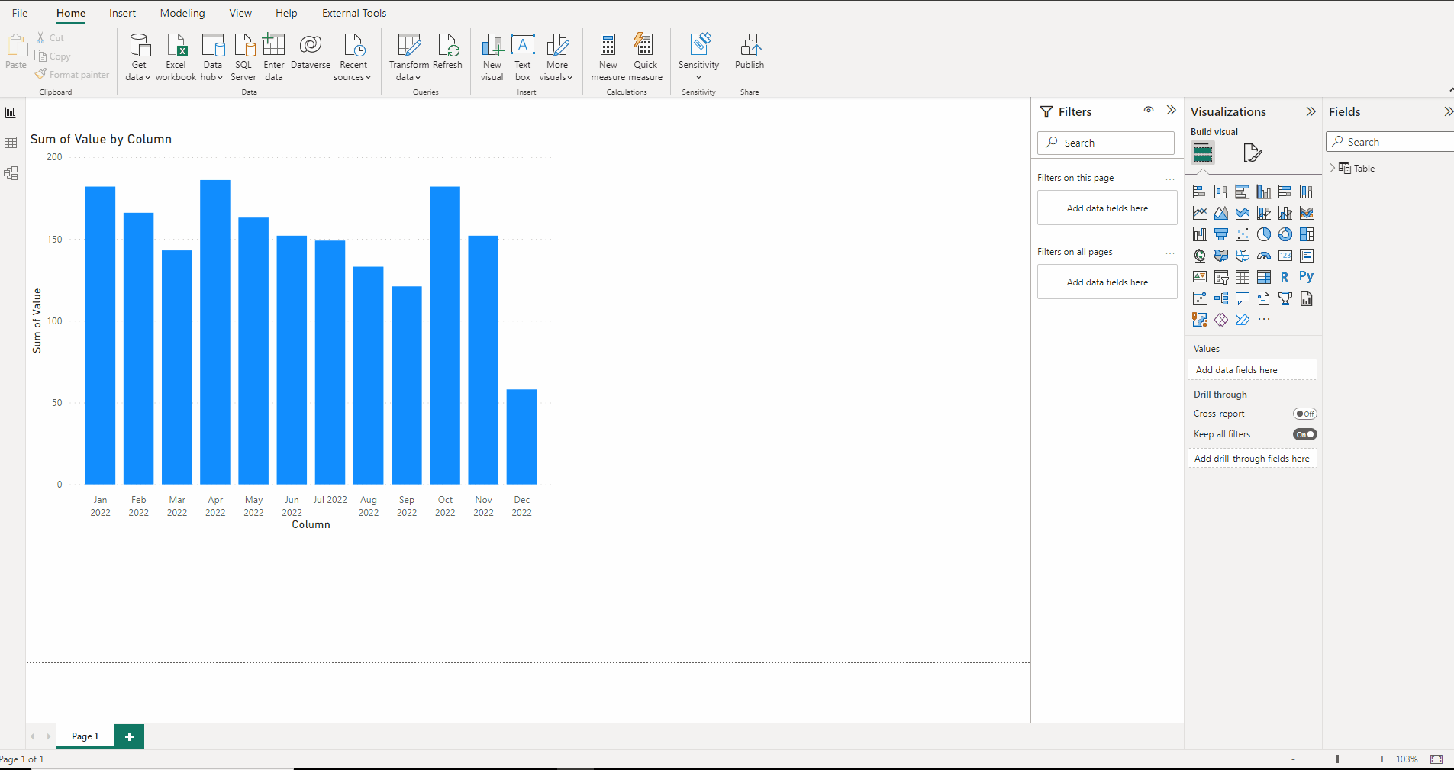1454x770 pixels.
Task: Insert a Text box
Action: click(x=523, y=57)
